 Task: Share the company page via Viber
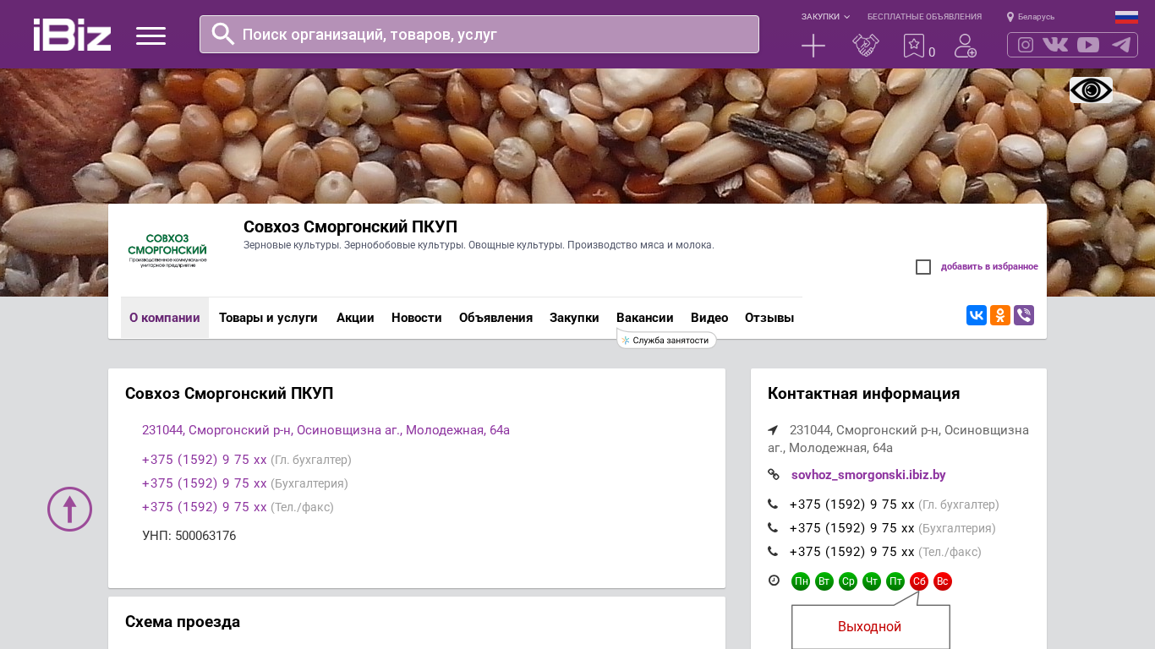1024,315
